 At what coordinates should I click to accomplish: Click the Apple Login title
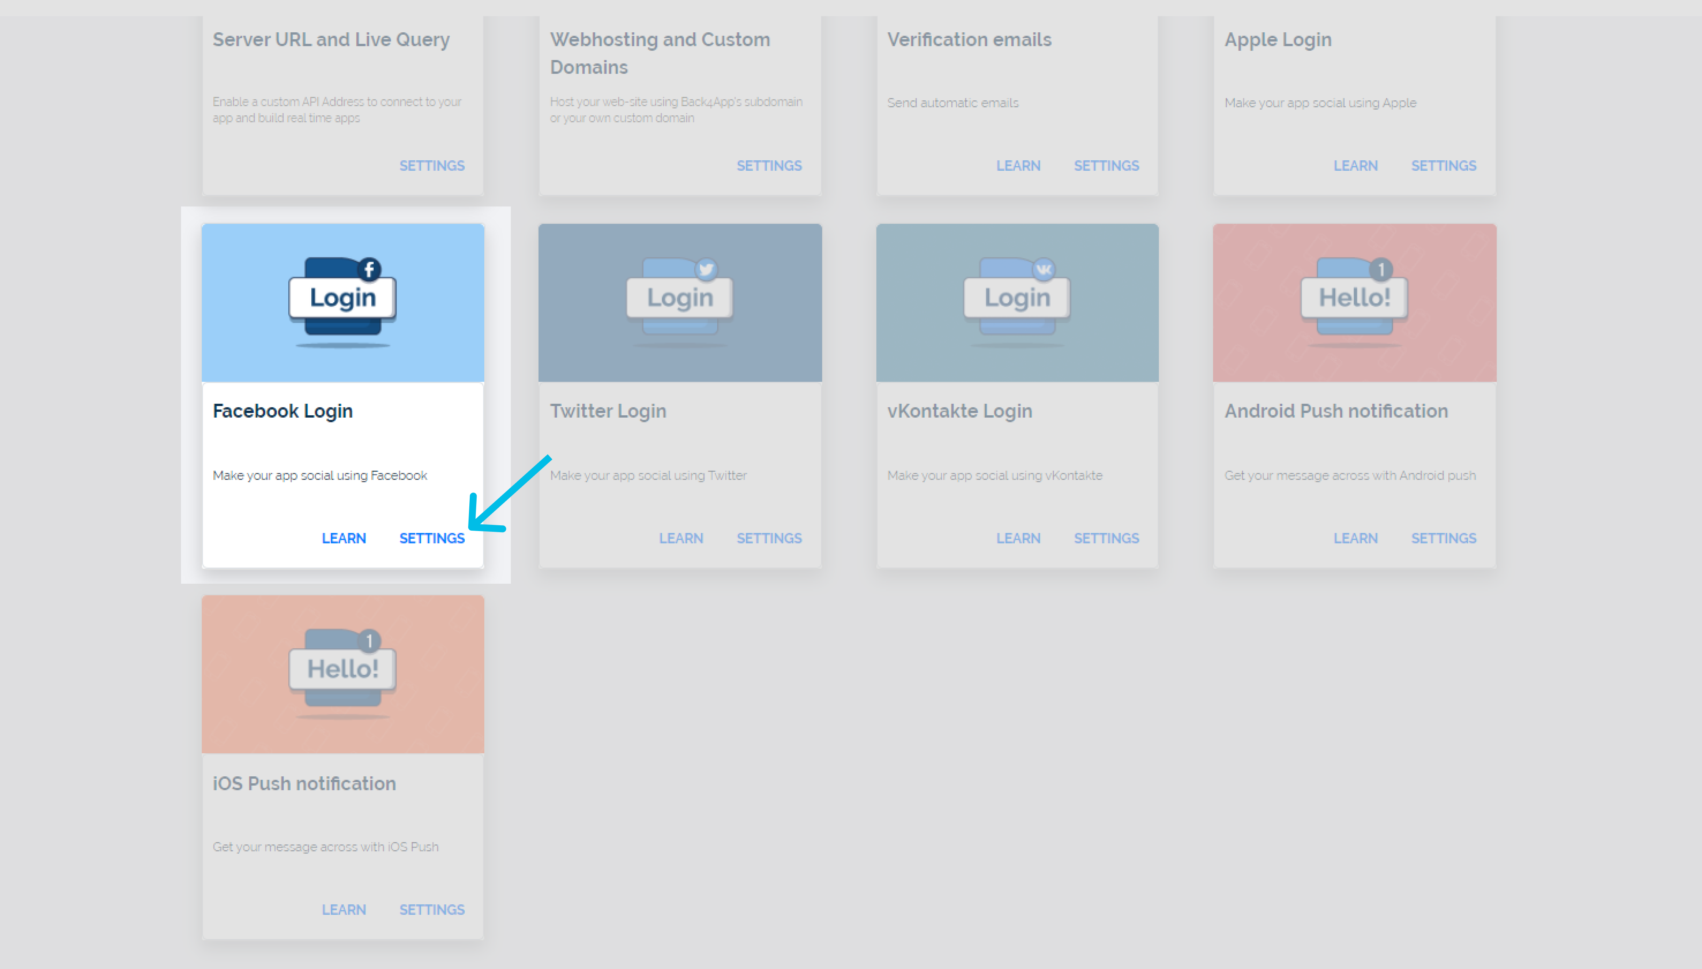[1278, 40]
